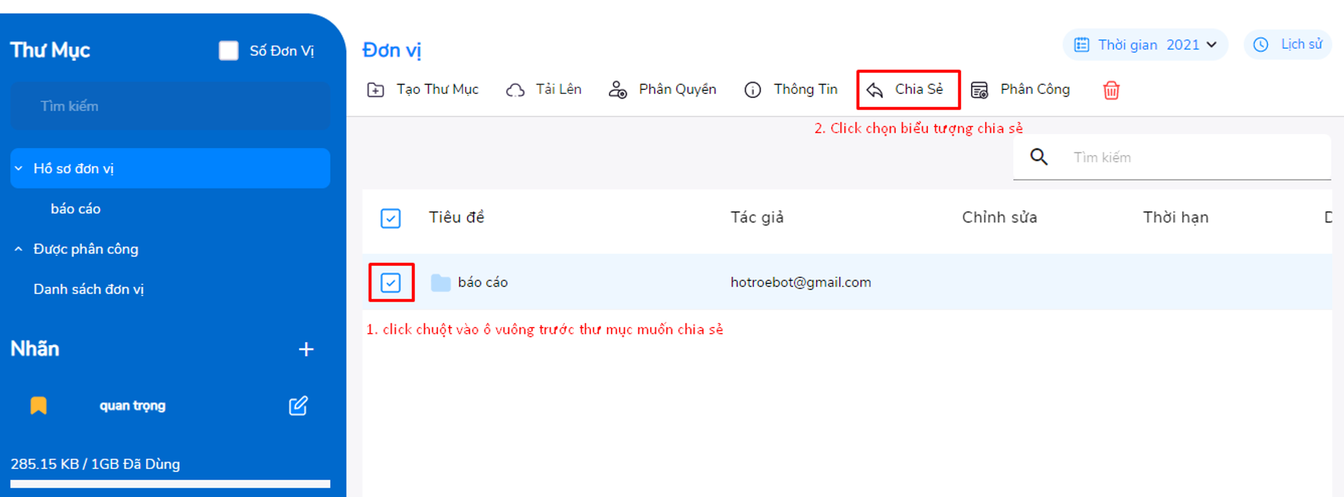Click the Phân Công assignment icon
The height and width of the screenshot is (497, 1344).
pos(980,90)
